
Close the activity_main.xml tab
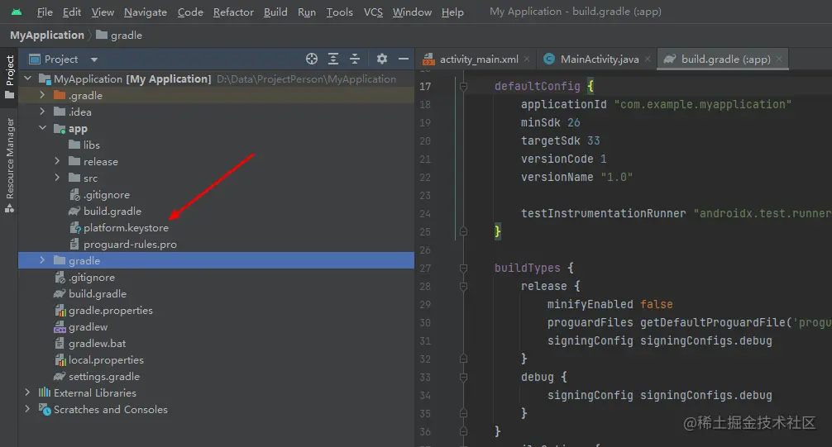(x=526, y=59)
